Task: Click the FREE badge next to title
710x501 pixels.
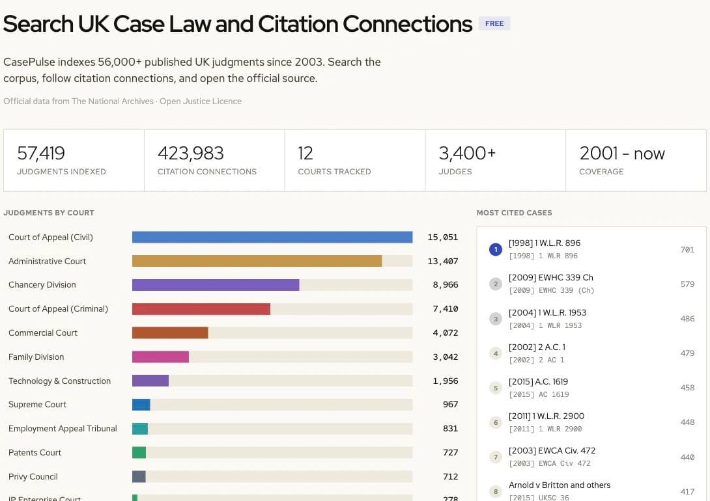Action: tap(494, 23)
